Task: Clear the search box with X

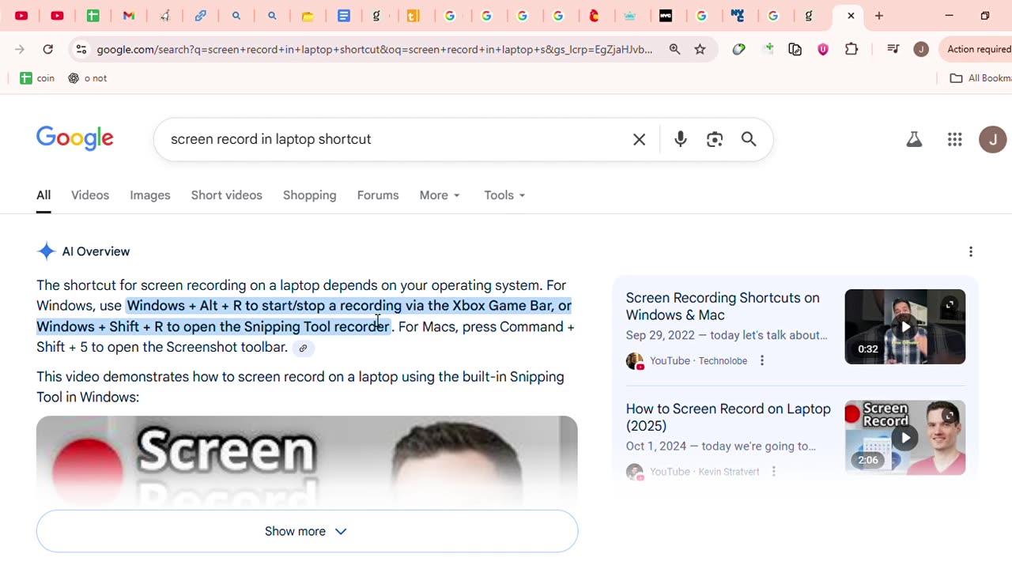Action: [x=639, y=140]
